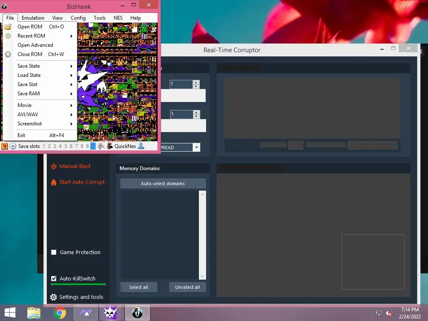The width and height of the screenshot is (428, 321).
Task: Click the Close ROM x icon
Action: 8,54
